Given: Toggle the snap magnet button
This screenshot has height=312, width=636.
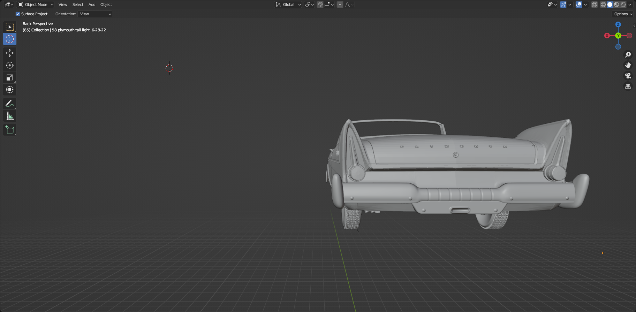Looking at the screenshot, I should [320, 5].
